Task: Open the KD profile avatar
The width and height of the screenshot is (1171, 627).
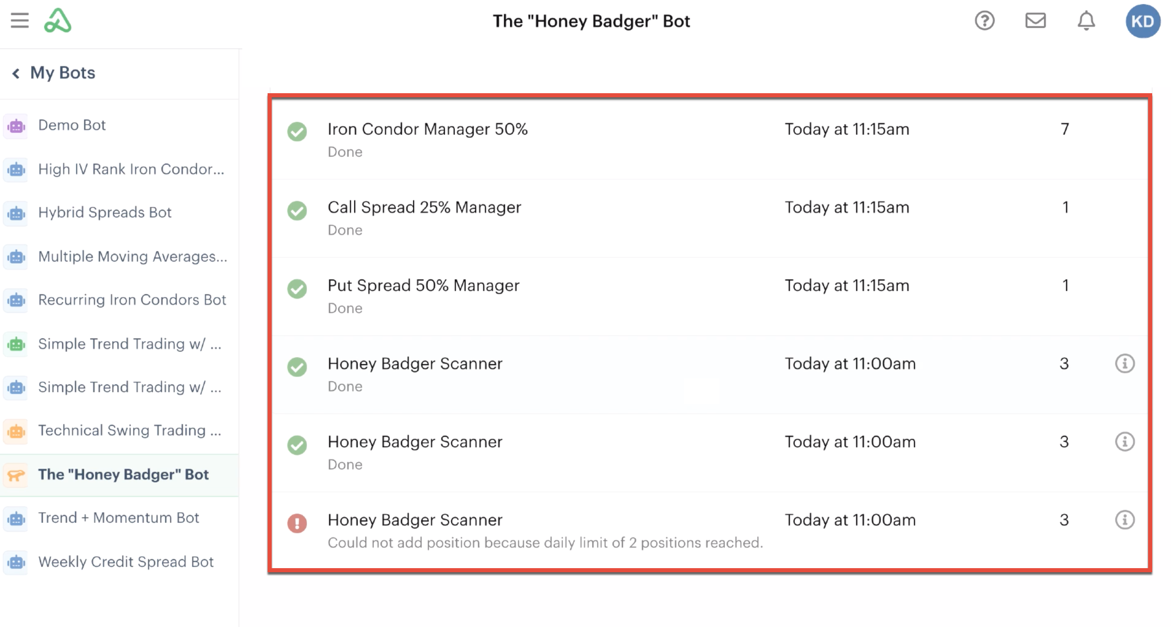Action: click(1142, 21)
